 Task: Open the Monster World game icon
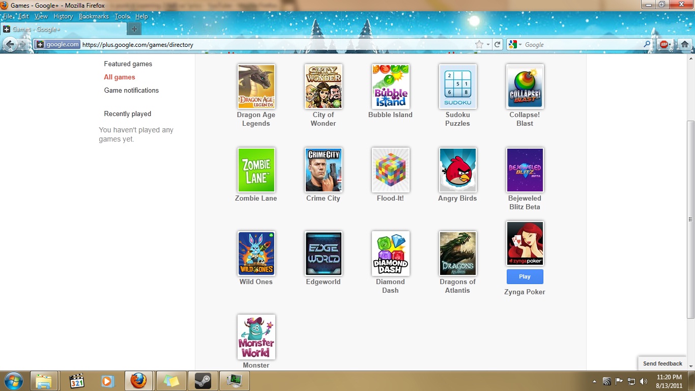pyautogui.click(x=256, y=337)
